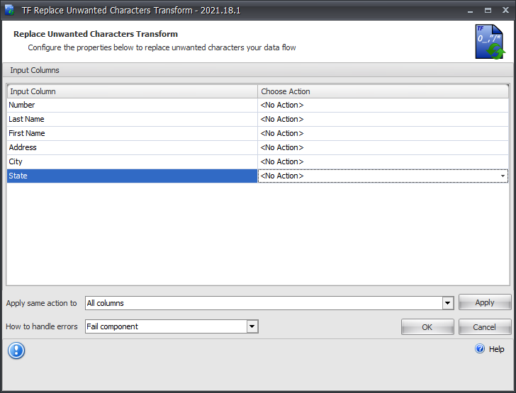
Task: Click the First Name row No Action cell
Action: click(x=383, y=133)
